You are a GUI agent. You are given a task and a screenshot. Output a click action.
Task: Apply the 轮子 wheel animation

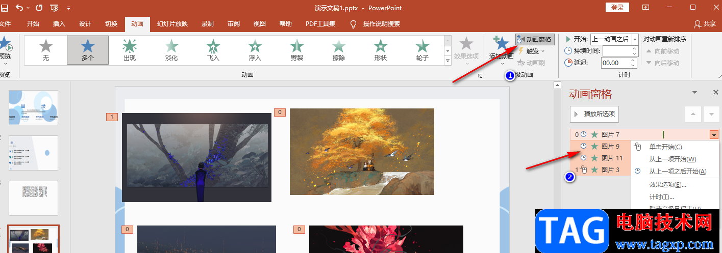tap(422, 50)
